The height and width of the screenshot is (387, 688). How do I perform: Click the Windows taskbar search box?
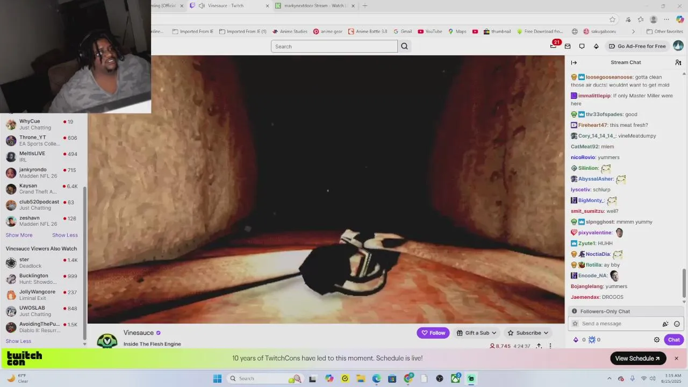(x=265, y=378)
